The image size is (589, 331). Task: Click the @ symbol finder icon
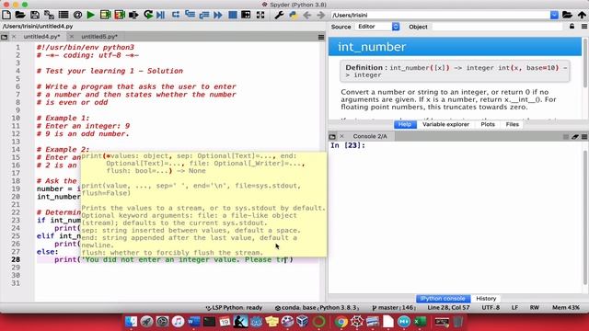point(77,15)
